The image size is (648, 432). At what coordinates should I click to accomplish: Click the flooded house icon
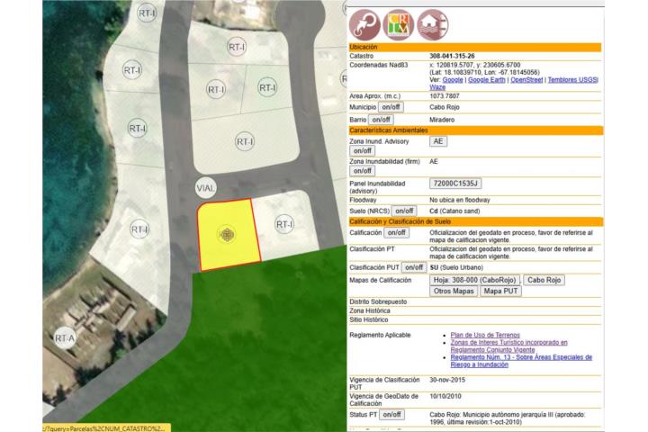[433, 22]
